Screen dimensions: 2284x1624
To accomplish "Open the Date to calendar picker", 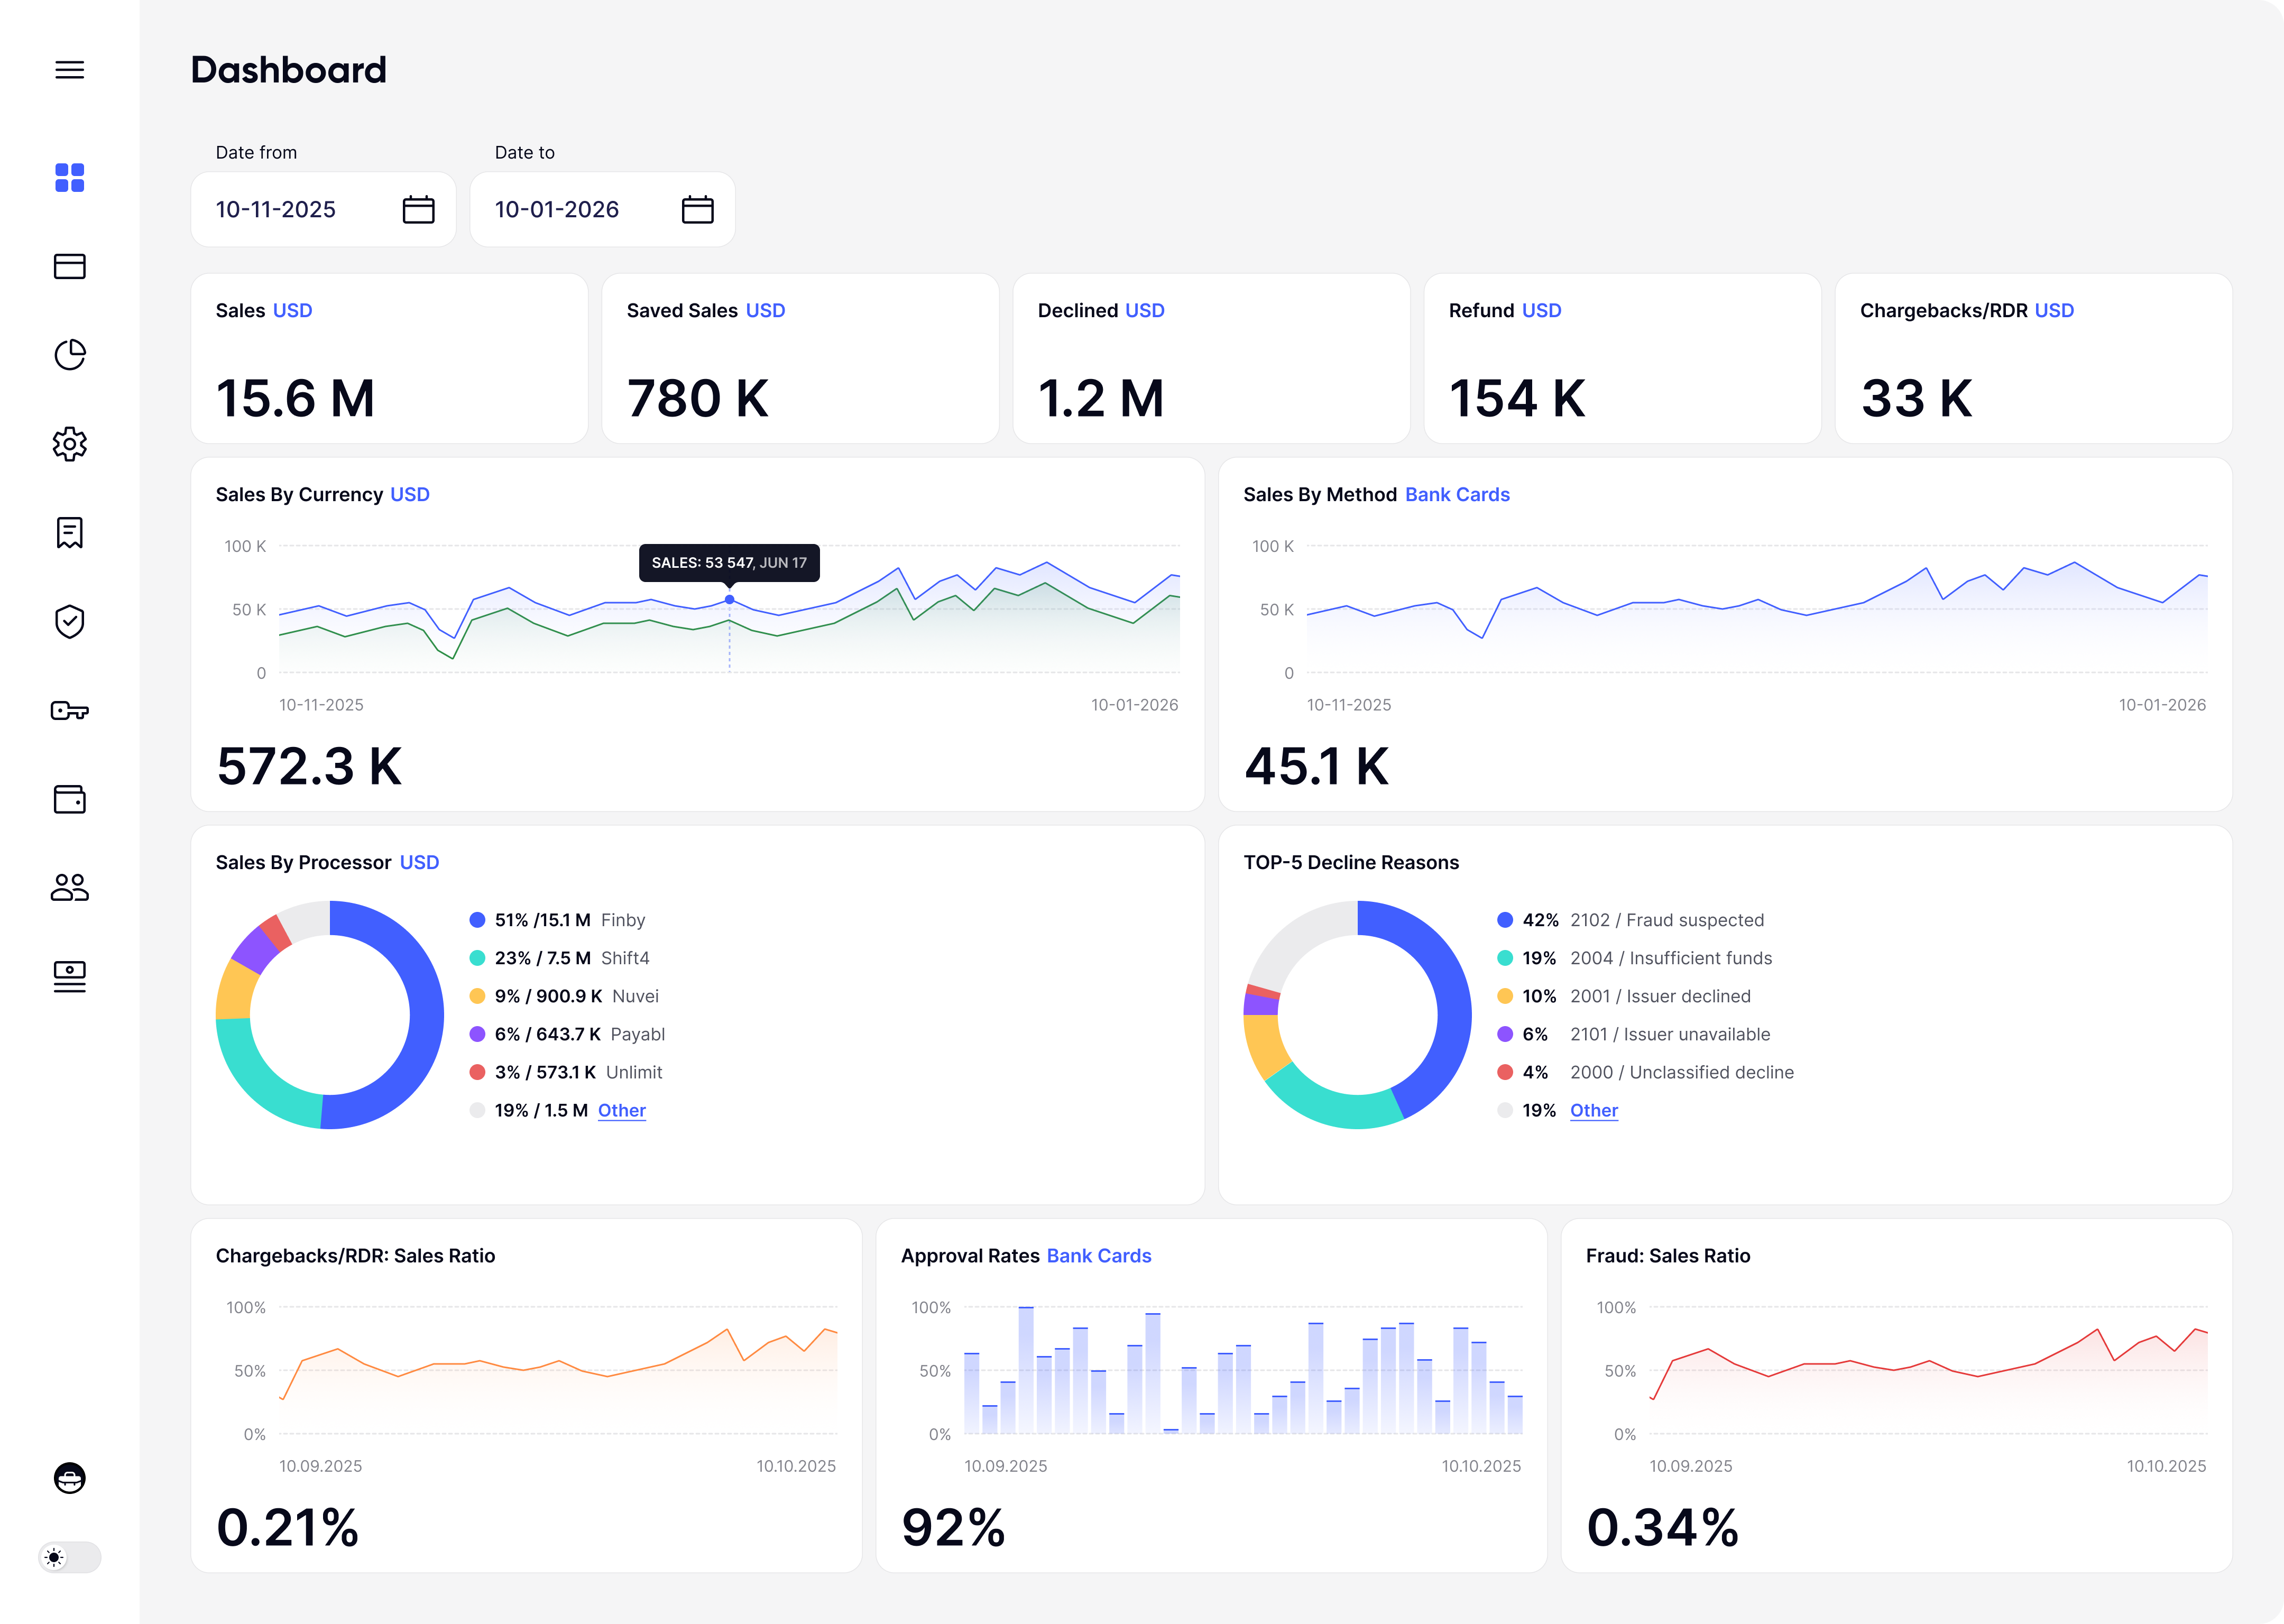I will point(697,209).
